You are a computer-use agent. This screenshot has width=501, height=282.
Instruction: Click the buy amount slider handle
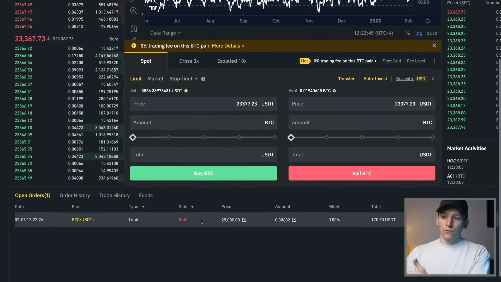click(x=133, y=137)
